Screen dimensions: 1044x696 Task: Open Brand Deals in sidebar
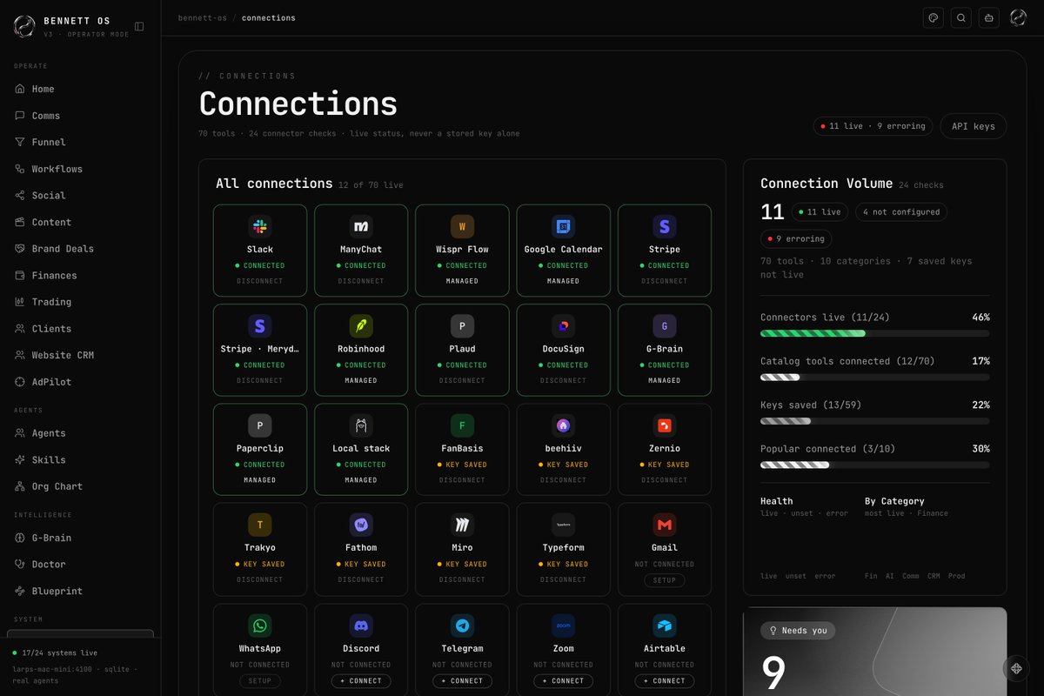[x=80, y=249]
